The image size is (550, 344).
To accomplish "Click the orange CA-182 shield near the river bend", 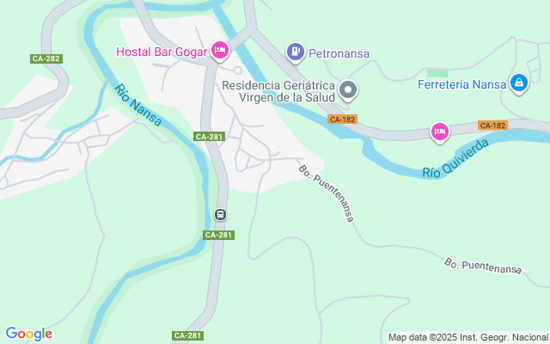I will click(342, 120).
